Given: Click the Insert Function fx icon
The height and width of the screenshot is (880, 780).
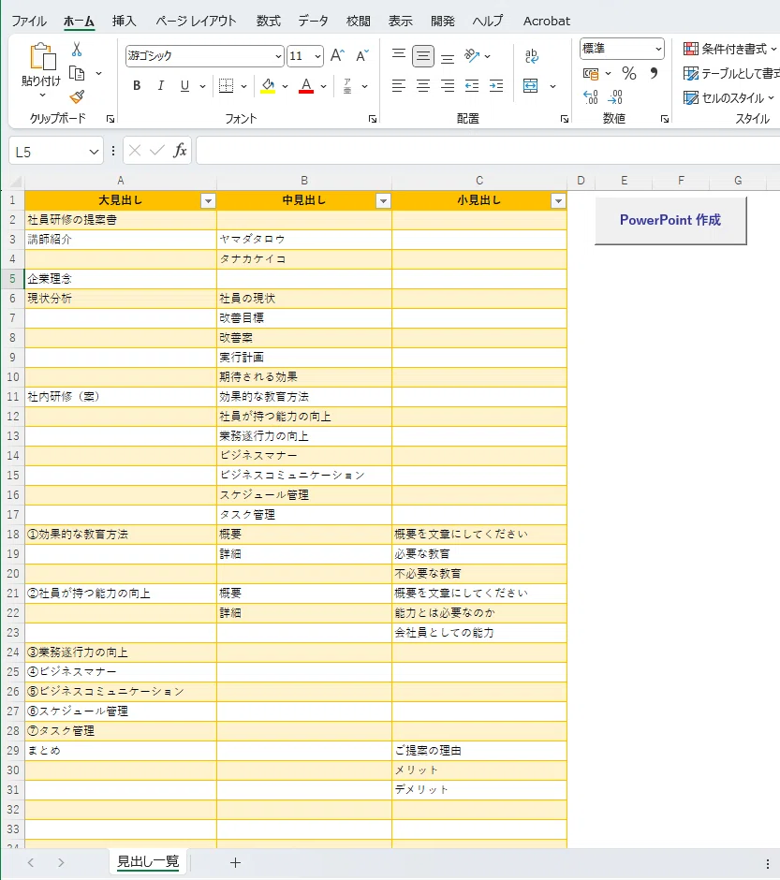Looking at the screenshot, I should (180, 151).
